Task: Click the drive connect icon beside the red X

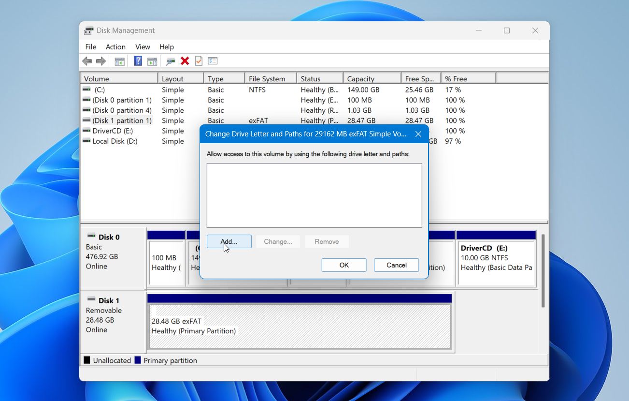Action: click(171, 61)
